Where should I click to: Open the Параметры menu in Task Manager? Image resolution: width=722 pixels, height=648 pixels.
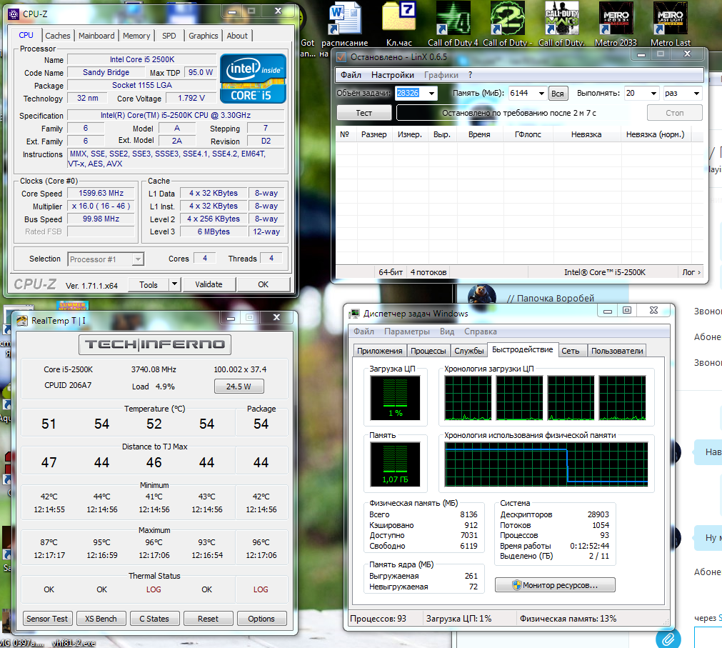coord(407,332)
